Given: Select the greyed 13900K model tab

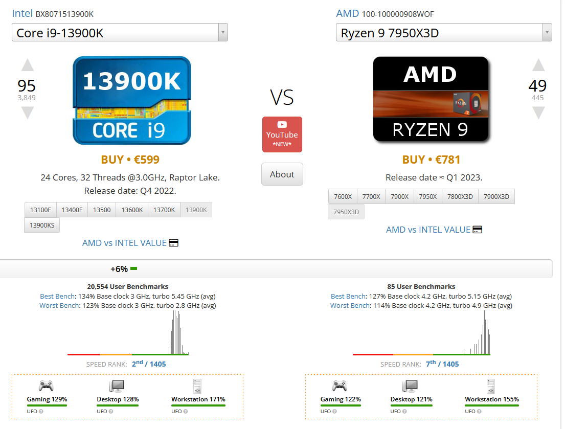Looking at the screenshot, I should coord(196,210).
